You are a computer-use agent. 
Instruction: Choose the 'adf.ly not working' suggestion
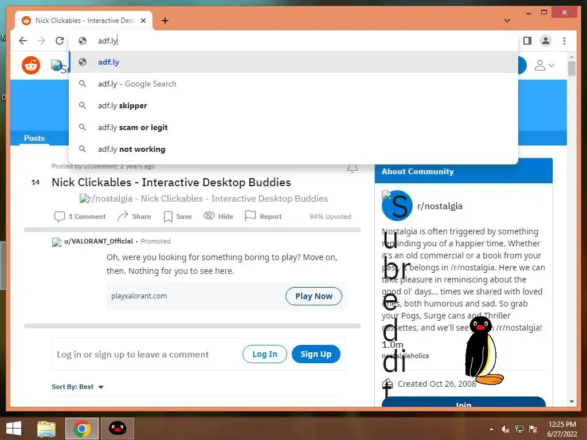point(293,149)
